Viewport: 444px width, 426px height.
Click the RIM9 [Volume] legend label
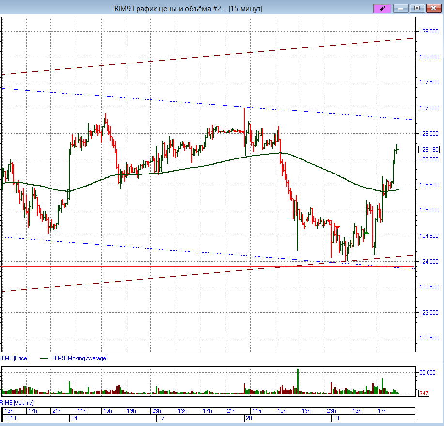click(17, 403)
